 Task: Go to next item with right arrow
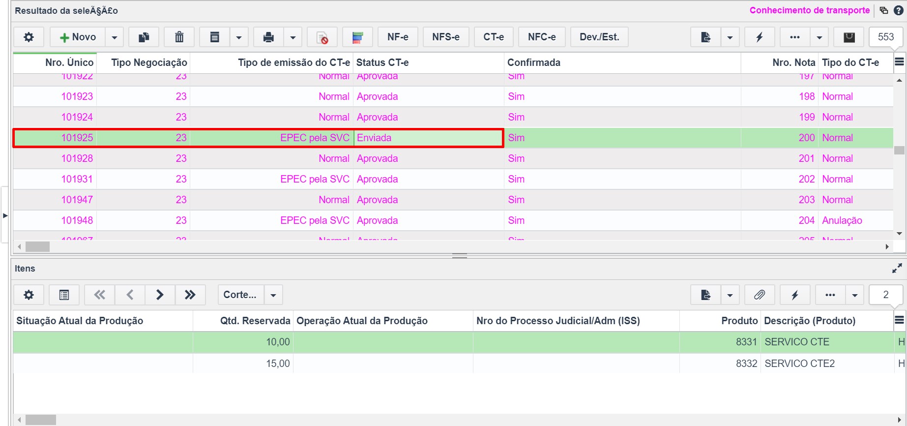click(160, 295)
